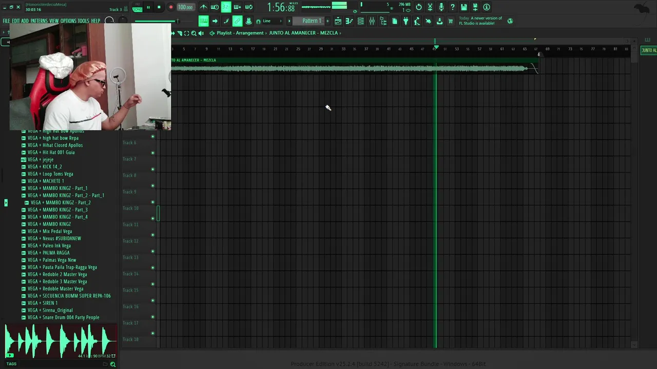Open the Channel rack icon

(x=360, y=21)
